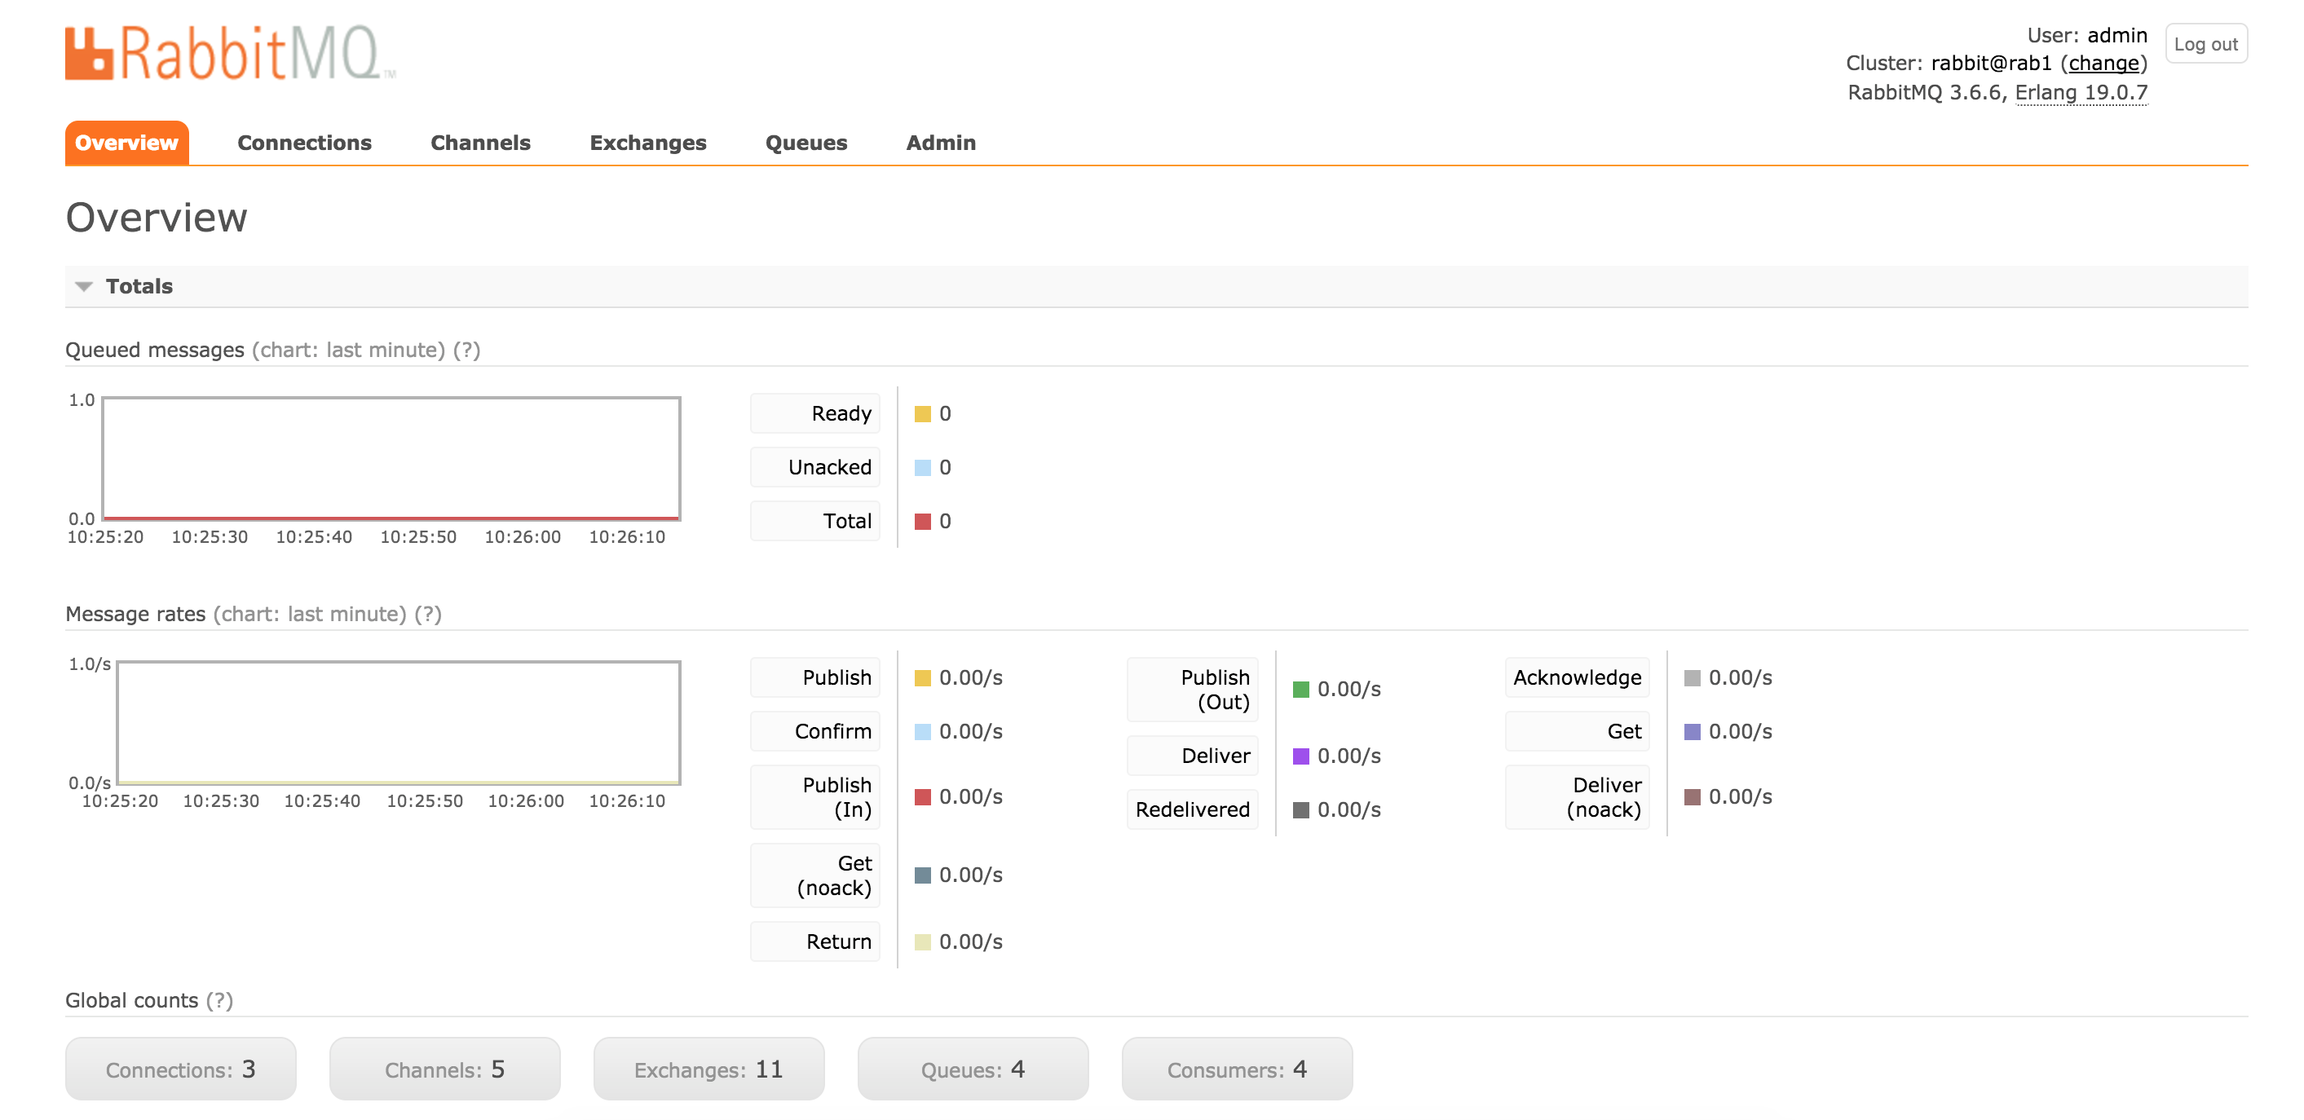Open Queued messages chart range setting

(x=348, y=350)
